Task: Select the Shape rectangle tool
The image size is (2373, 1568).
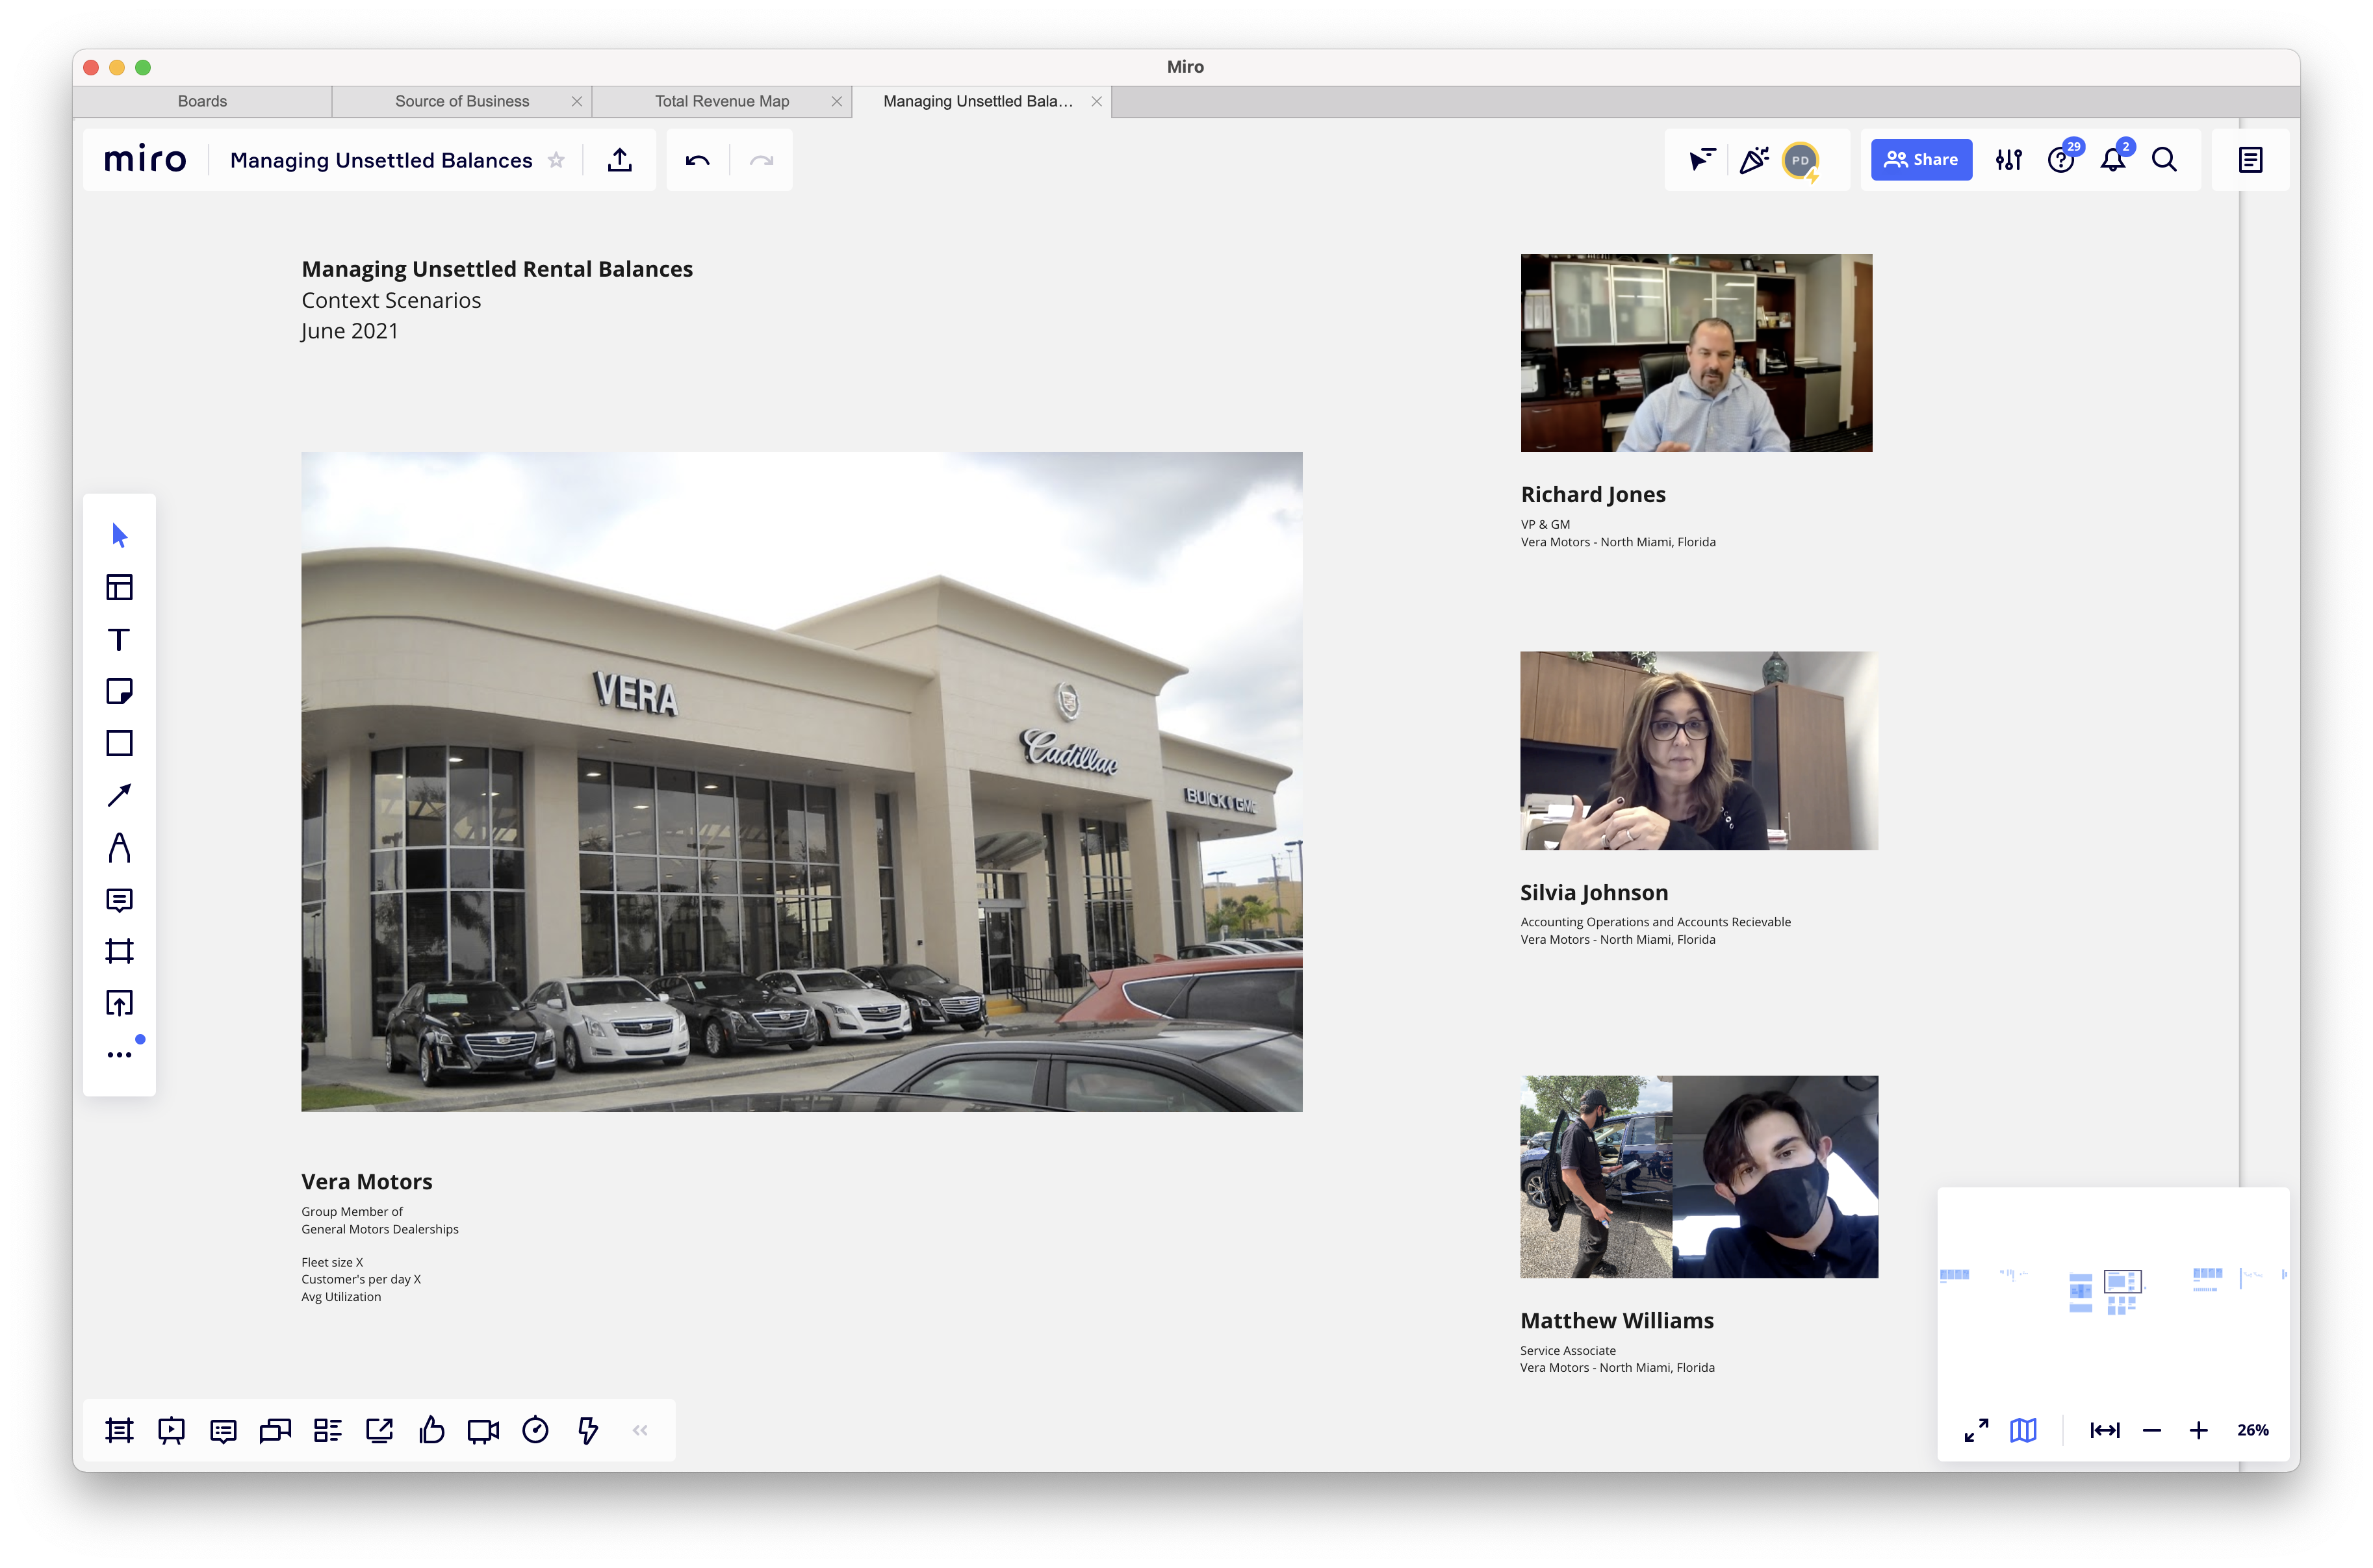Action: (119, 743)
